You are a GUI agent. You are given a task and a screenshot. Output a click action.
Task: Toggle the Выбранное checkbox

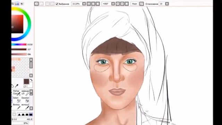(57, 4)
